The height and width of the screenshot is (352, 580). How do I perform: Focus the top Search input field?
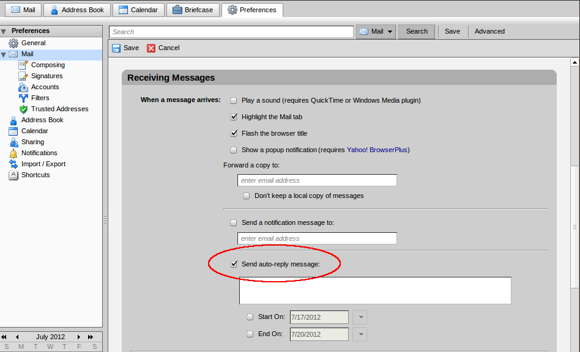231,32
